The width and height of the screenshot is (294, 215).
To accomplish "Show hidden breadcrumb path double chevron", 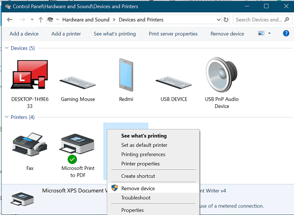I will (x=57, y=19).
